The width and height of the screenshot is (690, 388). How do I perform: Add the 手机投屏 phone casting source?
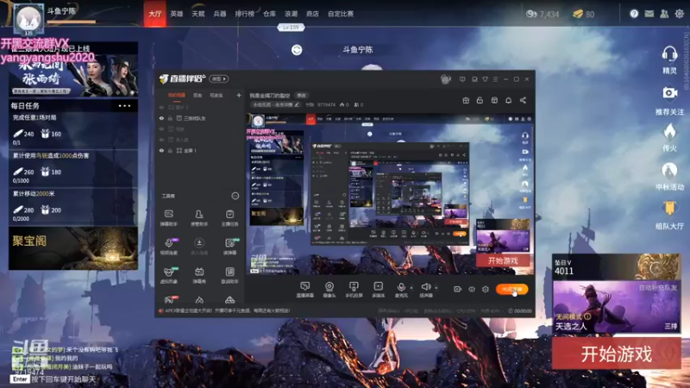coord(354,290)
